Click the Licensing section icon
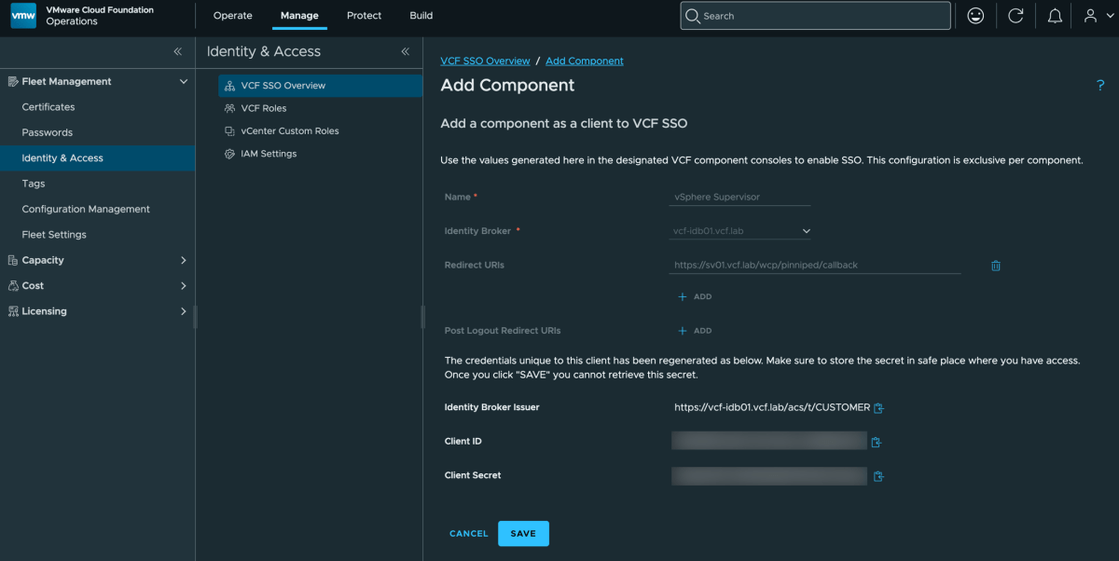The width and height of the screenshot is (1119, 561). pyautogui.click(x=13, y=311)
